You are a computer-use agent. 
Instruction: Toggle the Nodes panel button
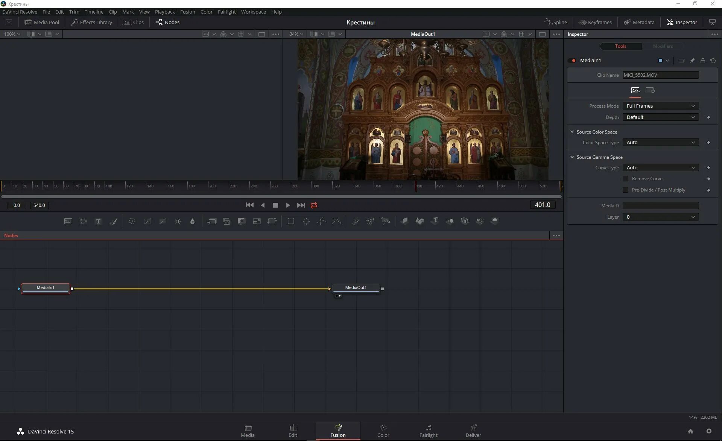coord(167,22)
